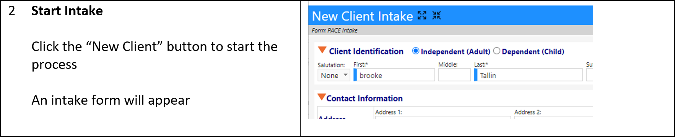Click the Contact Information heading text
Image resolution: width=675 pixels, height=137 pixels.
tap(364, 99)
